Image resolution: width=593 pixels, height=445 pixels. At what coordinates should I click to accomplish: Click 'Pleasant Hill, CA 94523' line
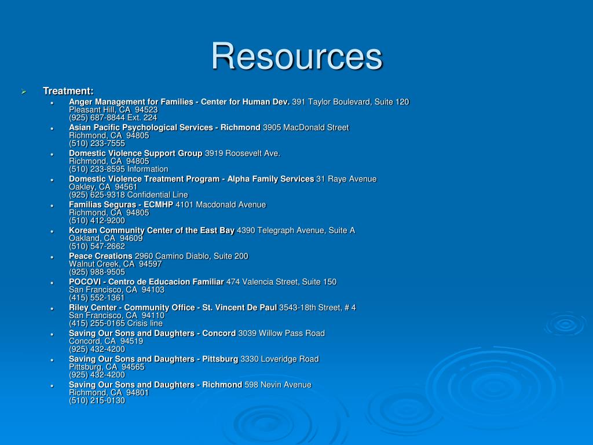113,110
